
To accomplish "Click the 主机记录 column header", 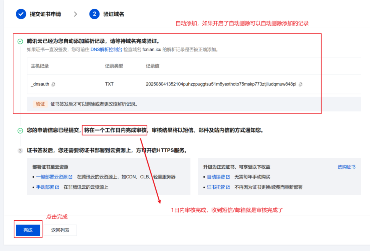I will coord(40,66).
